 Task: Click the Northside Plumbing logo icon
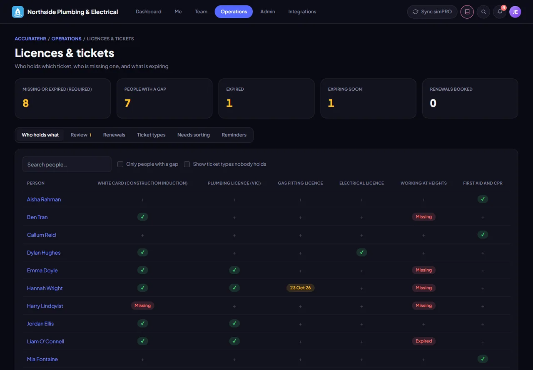[x=18, y=12]
